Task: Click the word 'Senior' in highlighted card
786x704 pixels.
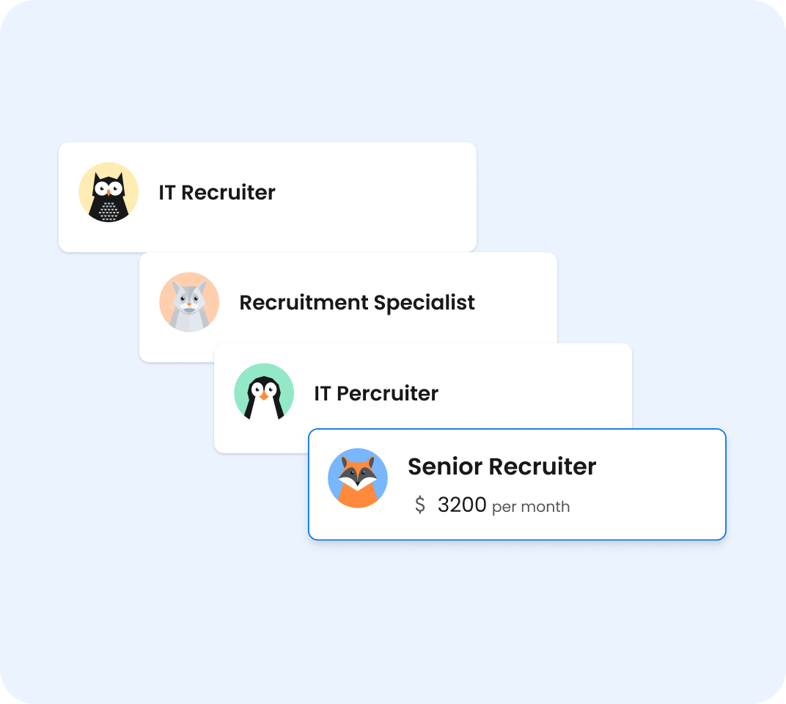Action: (445, 466)
